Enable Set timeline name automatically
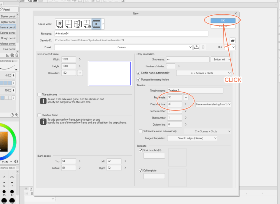280x204 pixels. (x=141, y=131)
